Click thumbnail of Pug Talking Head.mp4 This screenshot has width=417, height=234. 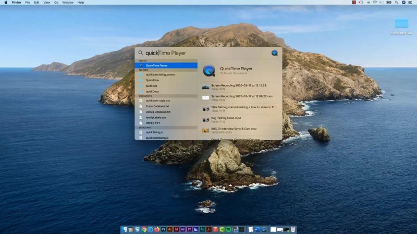tap(205, 120)
